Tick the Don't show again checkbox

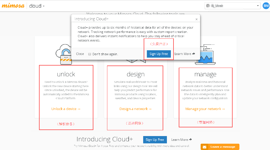(x=90, y=54)
